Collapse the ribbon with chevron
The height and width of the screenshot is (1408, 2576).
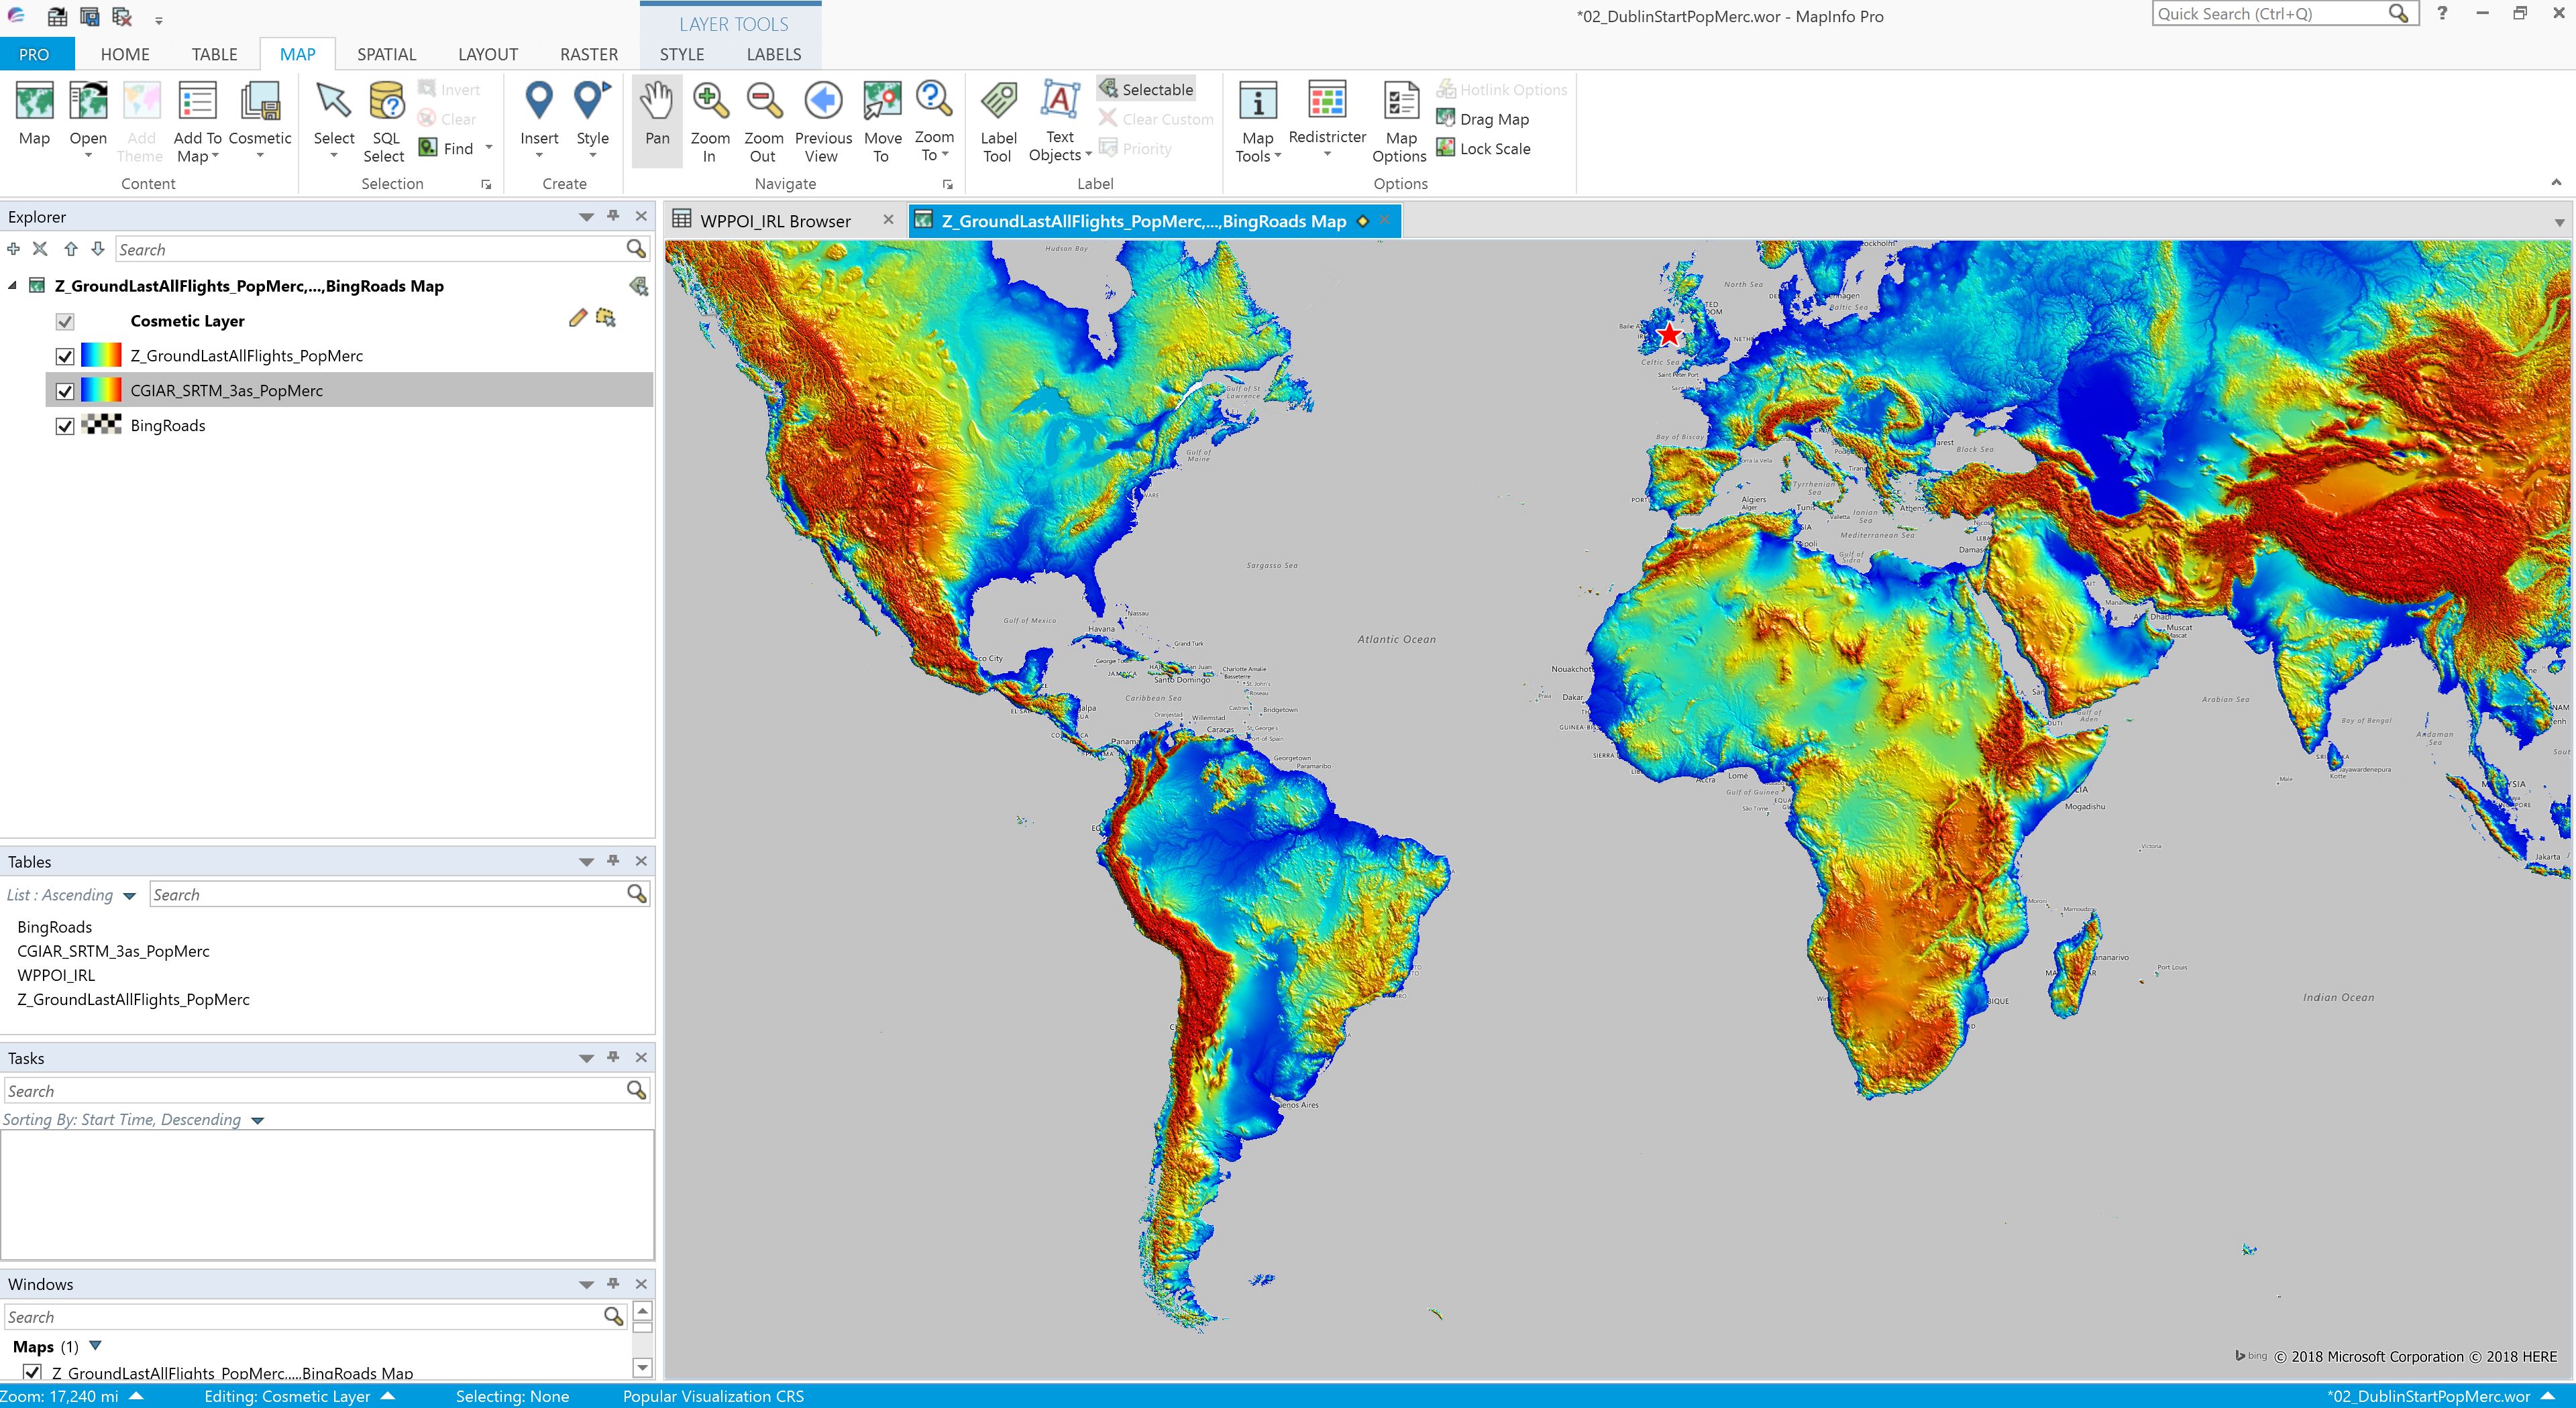[2556, 182]
